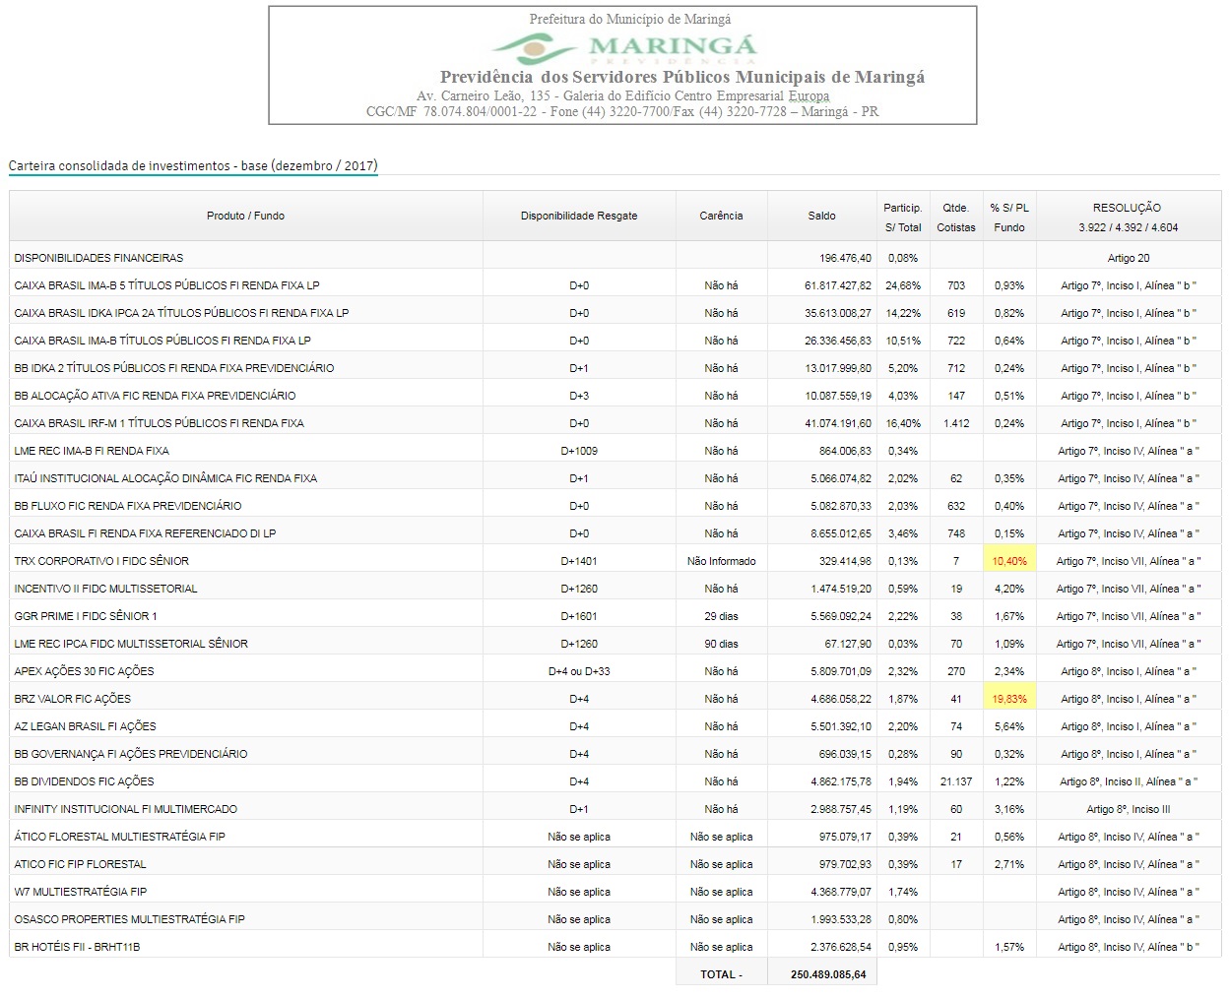Image resolution: width=1230 pixels, height=998 pixels.
Task: Click the total balance value 250.489.085,64
Action: [828, 974]
